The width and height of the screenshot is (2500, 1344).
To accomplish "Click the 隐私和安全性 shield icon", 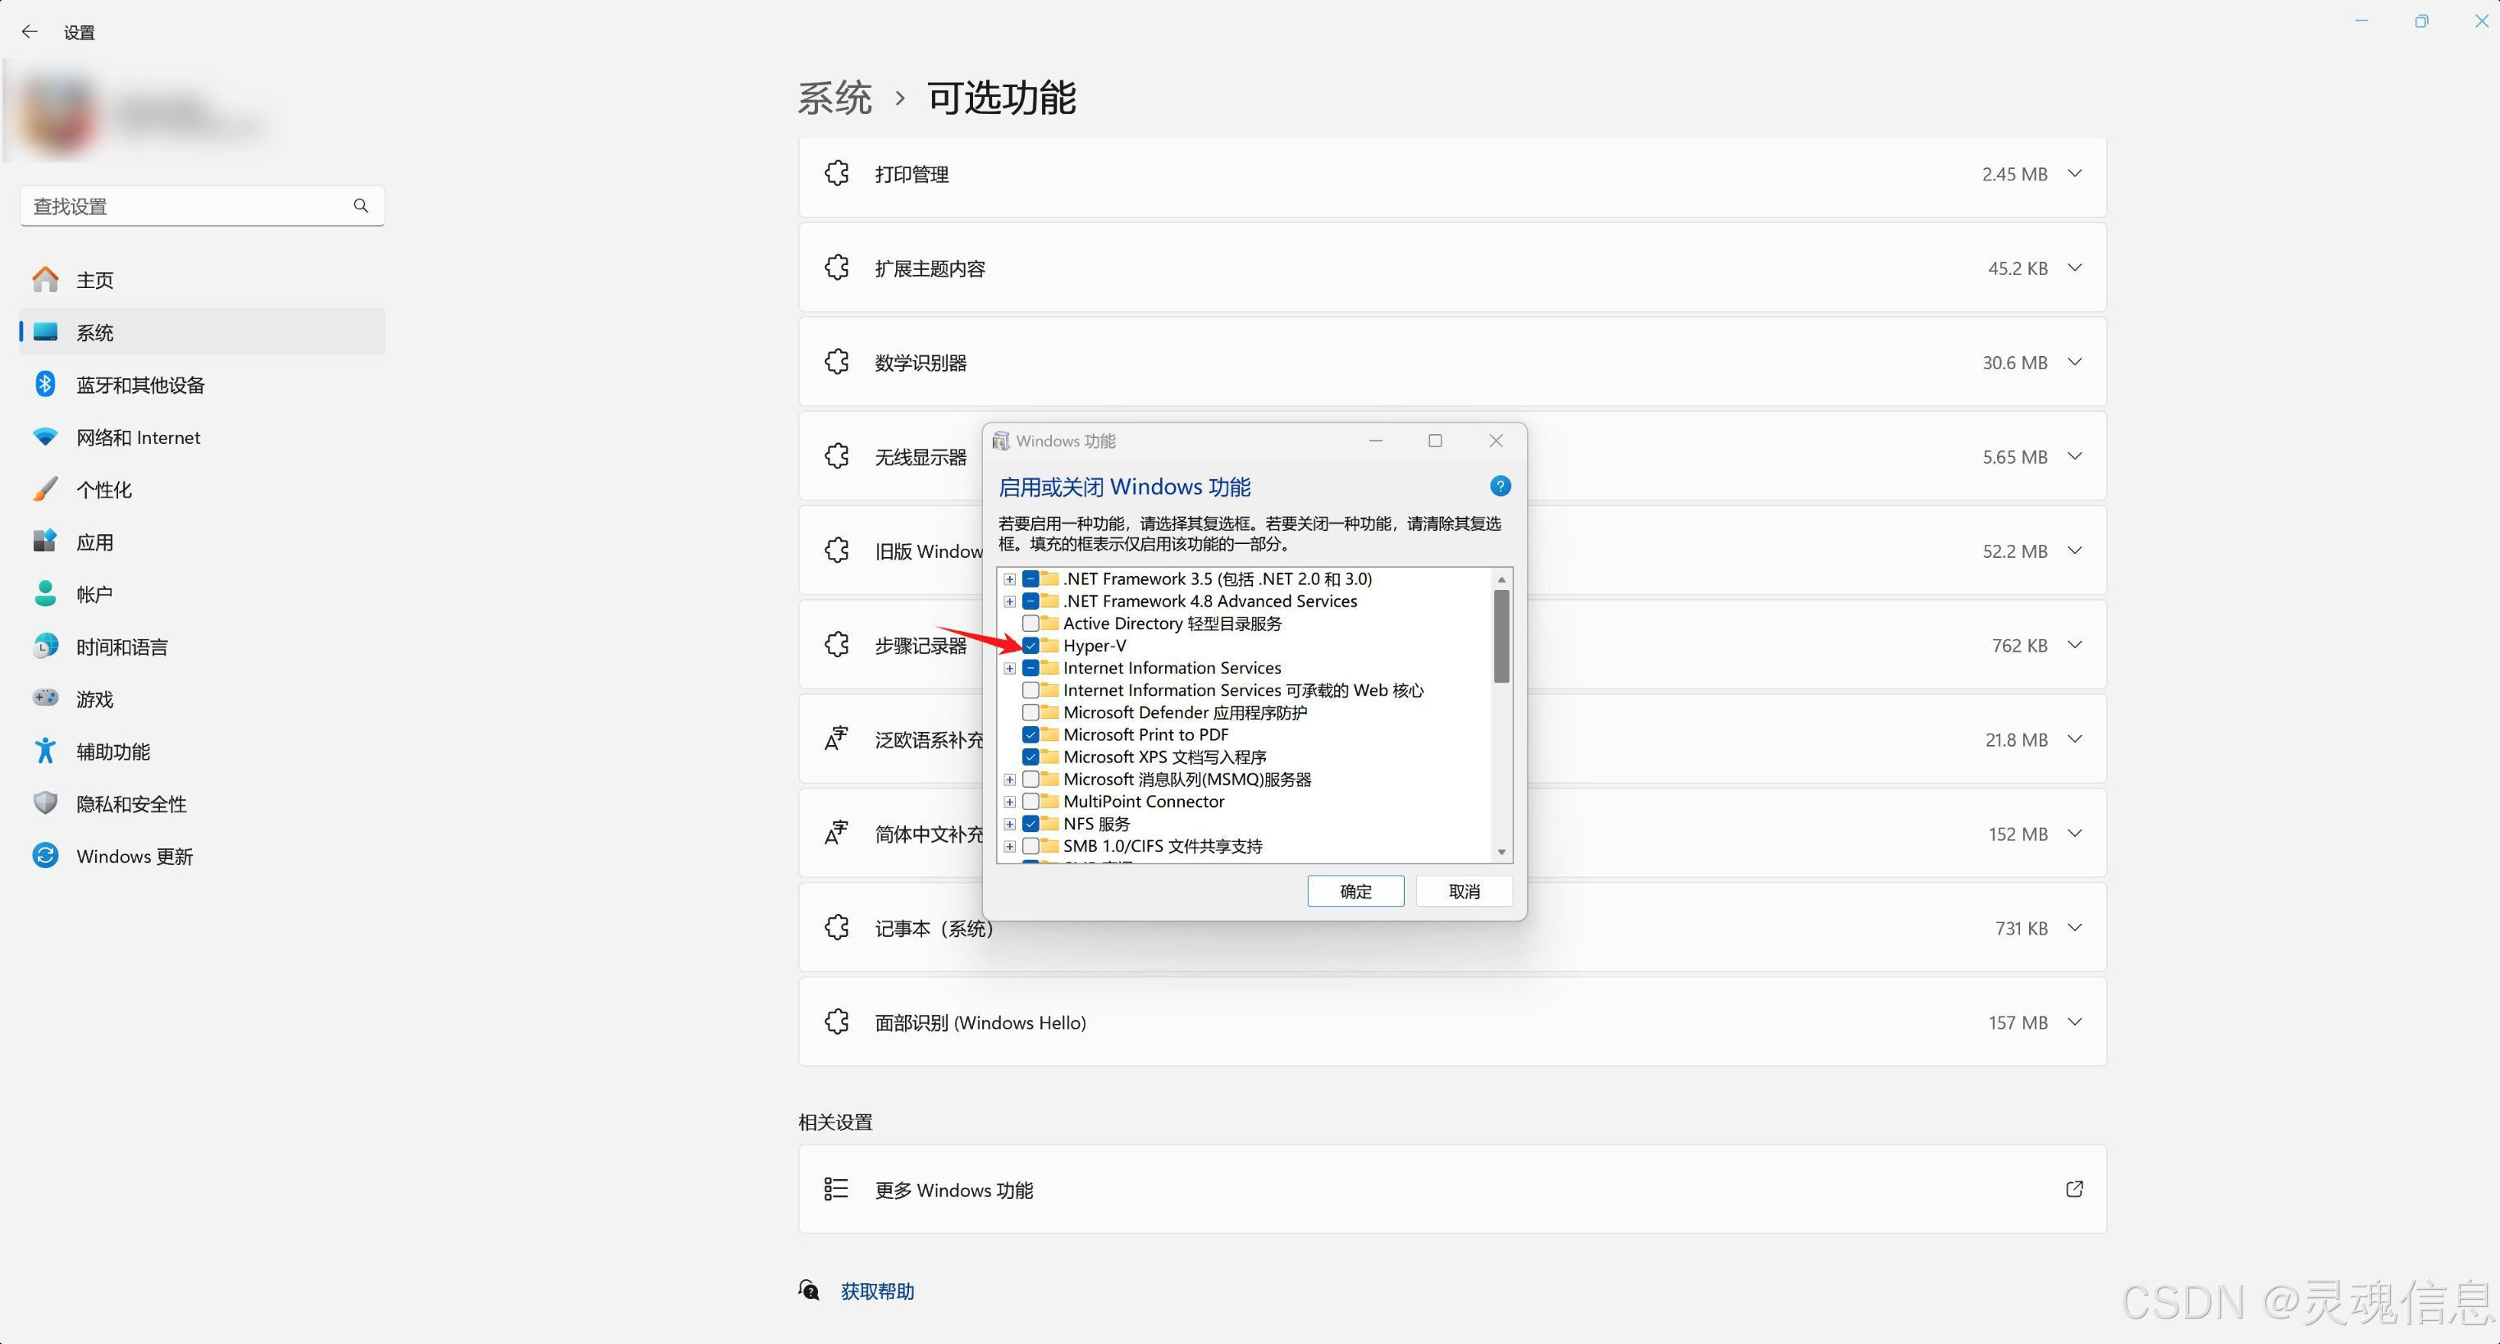I will click(x=44, y=803).
